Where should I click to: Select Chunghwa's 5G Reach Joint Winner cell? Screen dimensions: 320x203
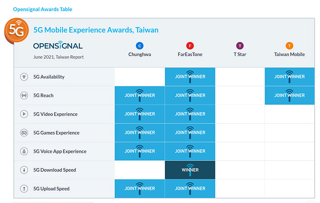(x=139, y=95)
